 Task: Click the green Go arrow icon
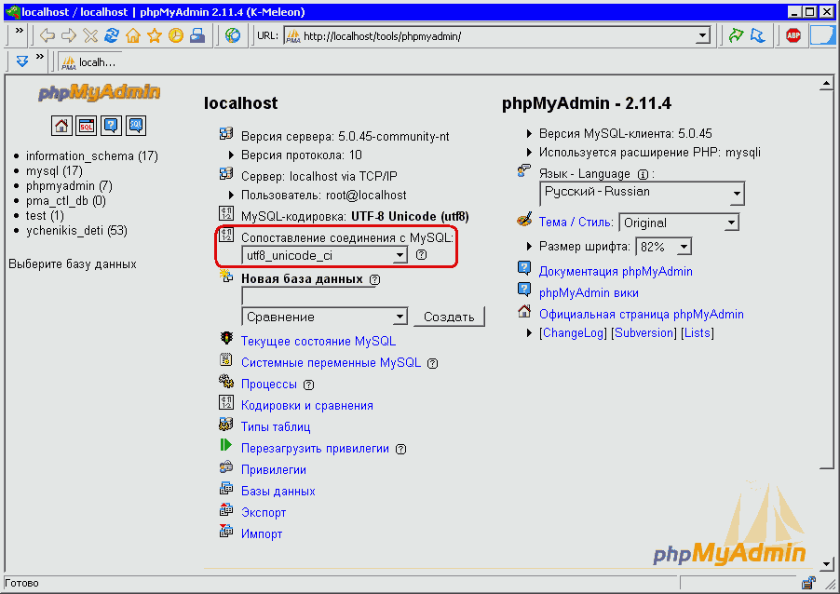click(x=736, y=36)
